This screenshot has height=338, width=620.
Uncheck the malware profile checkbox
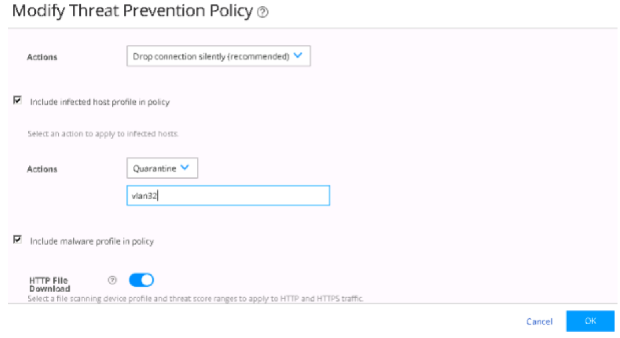coord(17,239)
